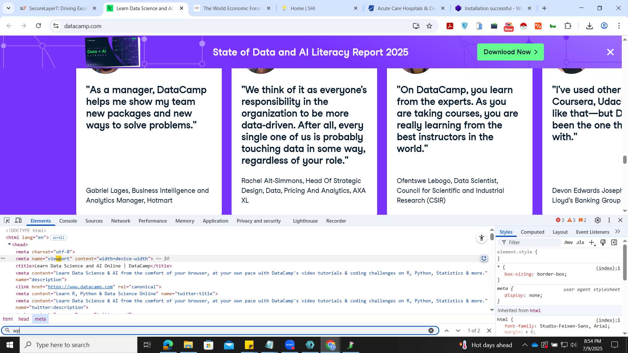Screen dimensions: 628x353
Task: Reload the page
Action: click(x=38, y=26)
